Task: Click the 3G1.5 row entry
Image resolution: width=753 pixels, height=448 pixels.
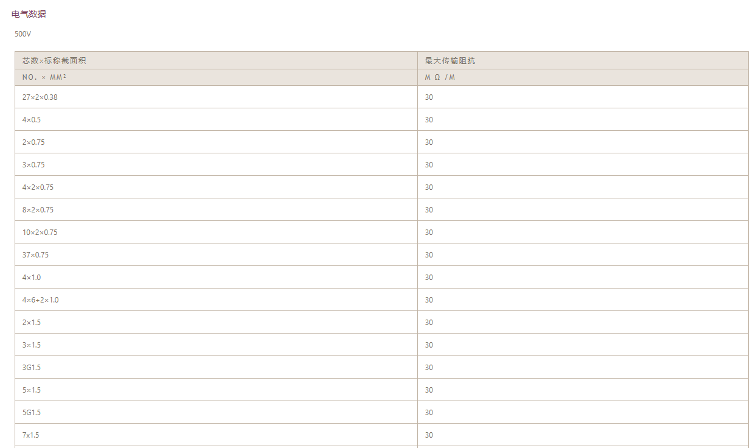Action: [32, 368]
